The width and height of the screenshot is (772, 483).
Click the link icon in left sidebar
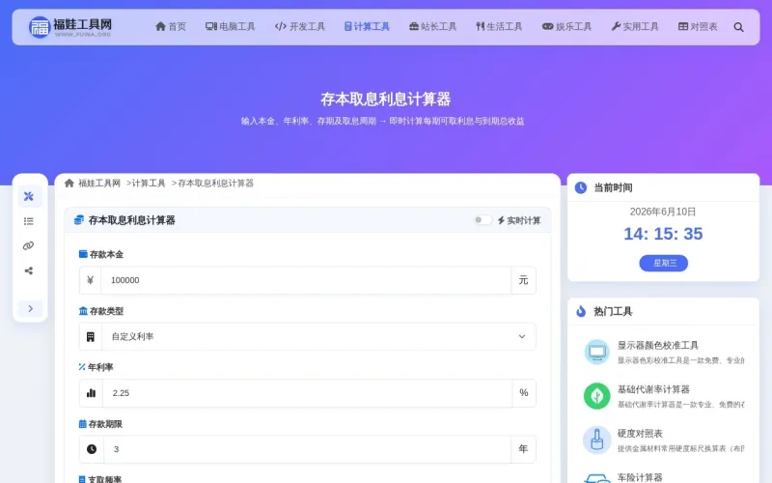point(29,246)
